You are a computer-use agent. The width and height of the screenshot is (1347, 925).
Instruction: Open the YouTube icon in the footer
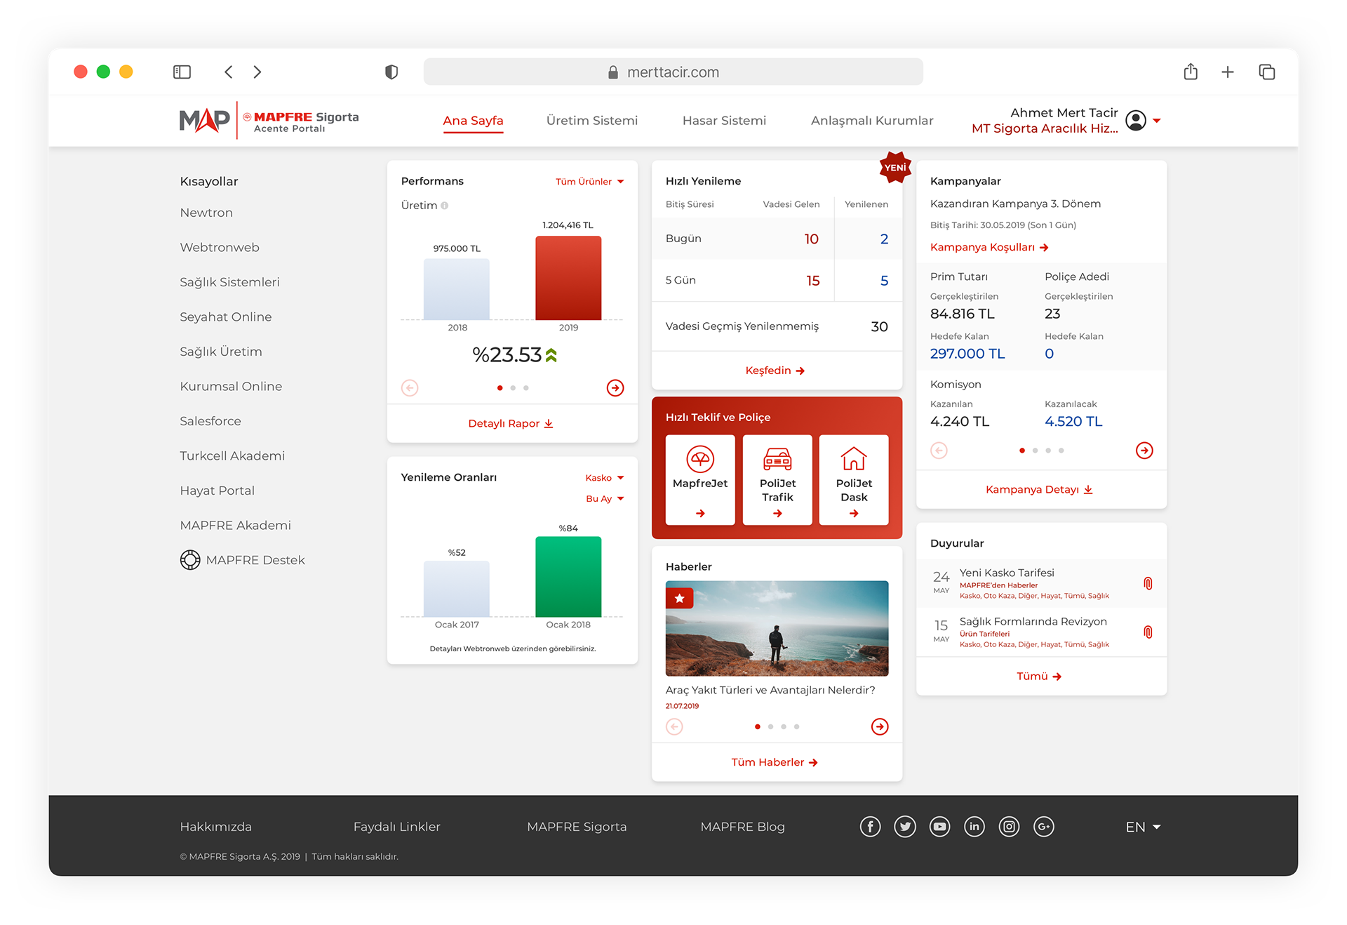939,827
